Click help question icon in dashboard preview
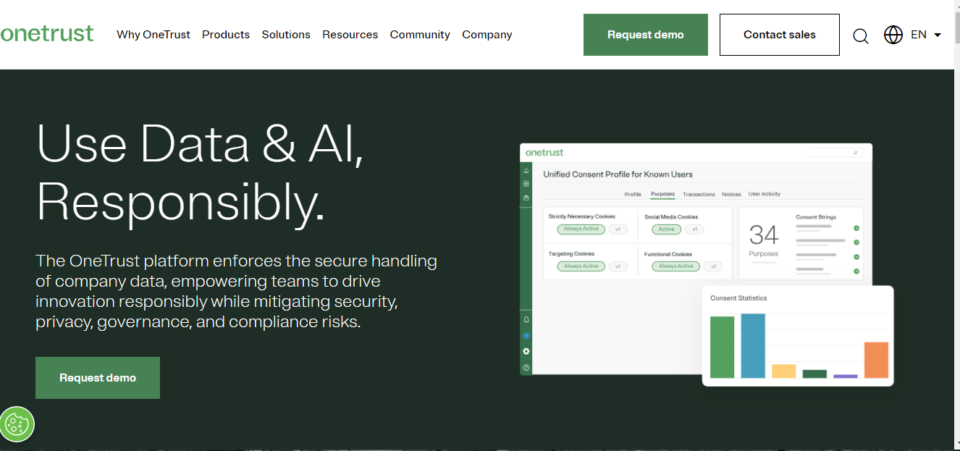This screenshot has width=960, height=451. click(526, 368)
